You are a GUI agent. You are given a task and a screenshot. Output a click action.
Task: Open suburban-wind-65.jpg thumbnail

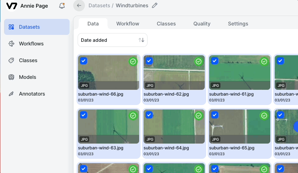240,126
